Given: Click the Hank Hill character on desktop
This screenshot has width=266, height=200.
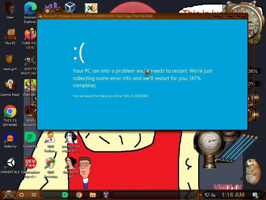Looking at the screenshot, I should [85, 172].
